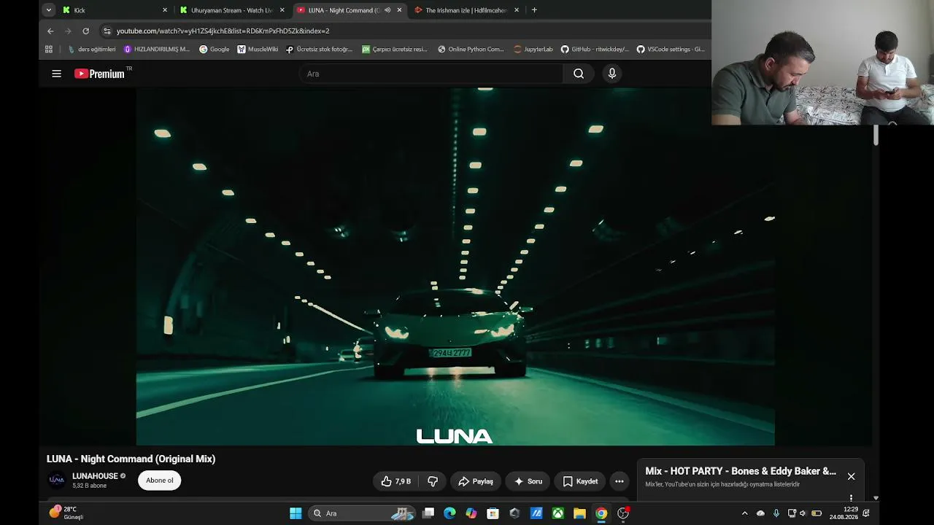The height and width of the screenshot is (525, 934).
Task: Click the Windows taskbar Ara search box
Action: (x=363, y=513)
